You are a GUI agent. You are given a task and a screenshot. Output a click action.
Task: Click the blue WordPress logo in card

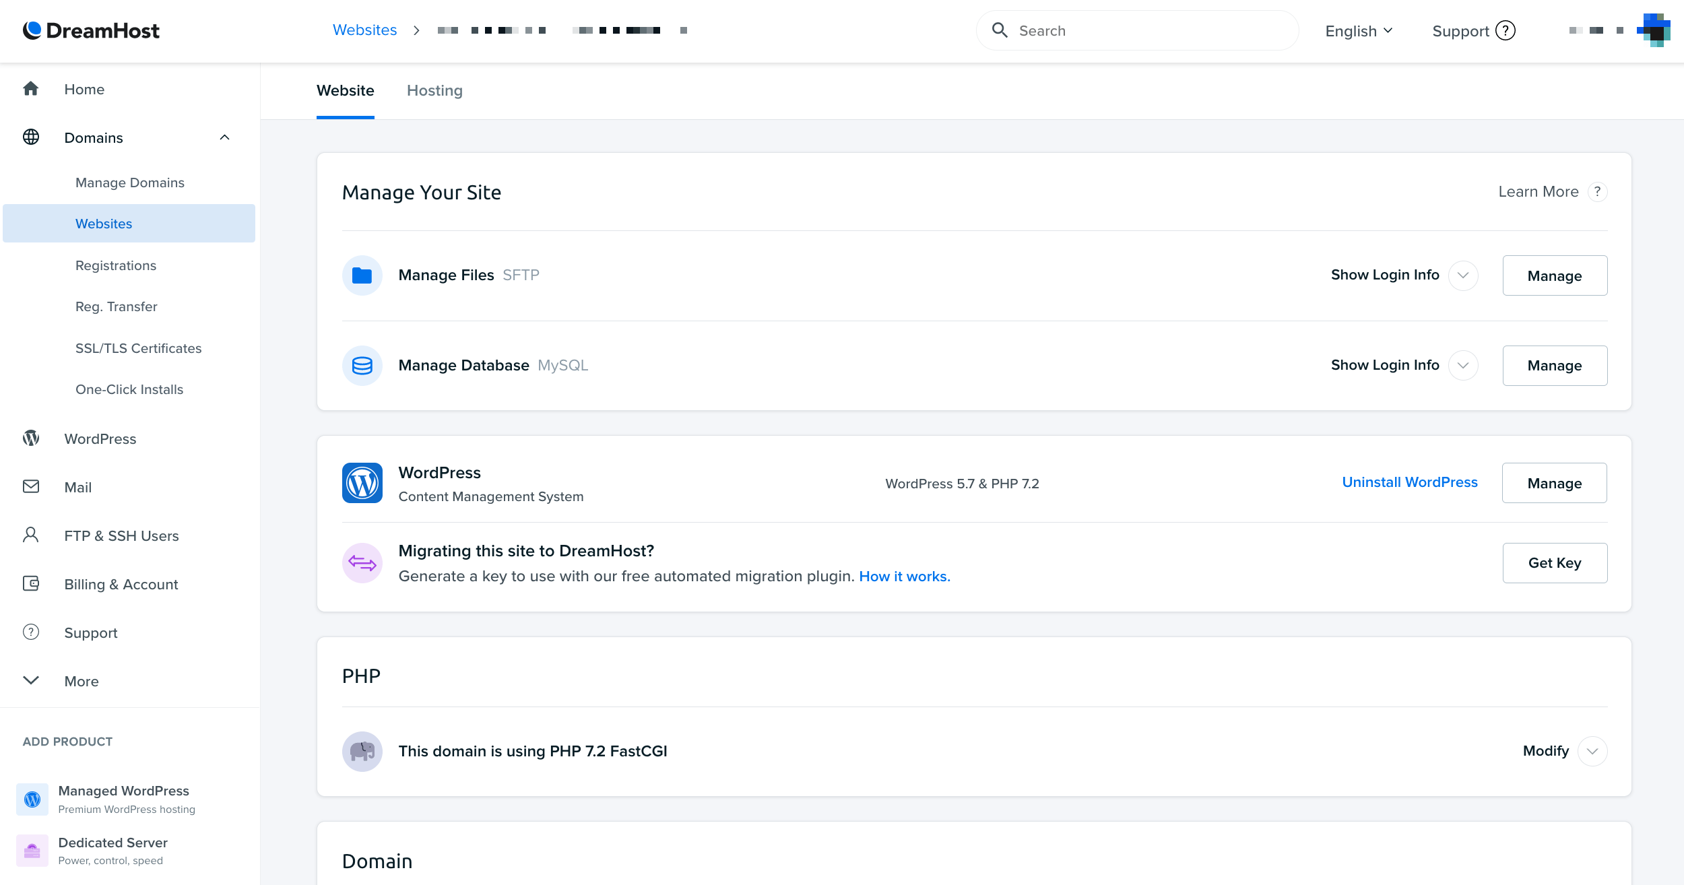[x=362, y=483]
